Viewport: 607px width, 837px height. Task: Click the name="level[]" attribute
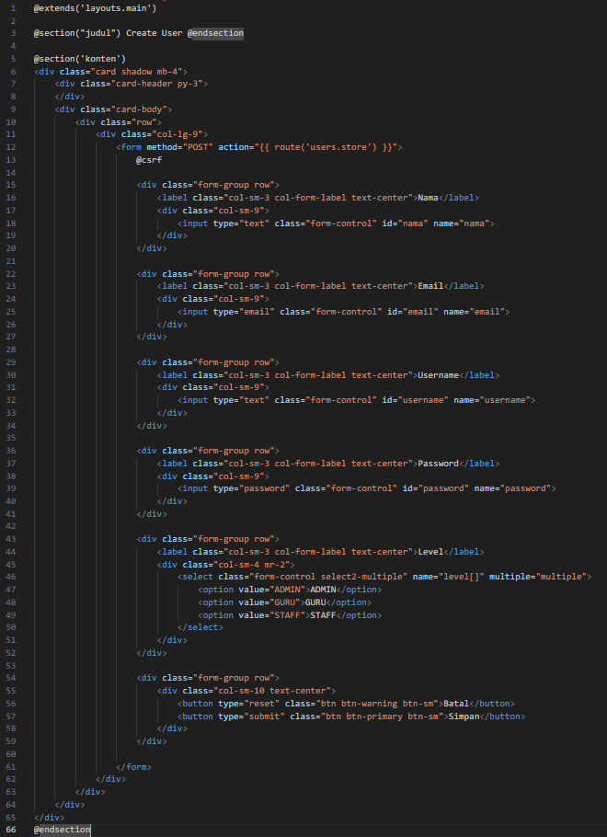(x=449, y=577)
